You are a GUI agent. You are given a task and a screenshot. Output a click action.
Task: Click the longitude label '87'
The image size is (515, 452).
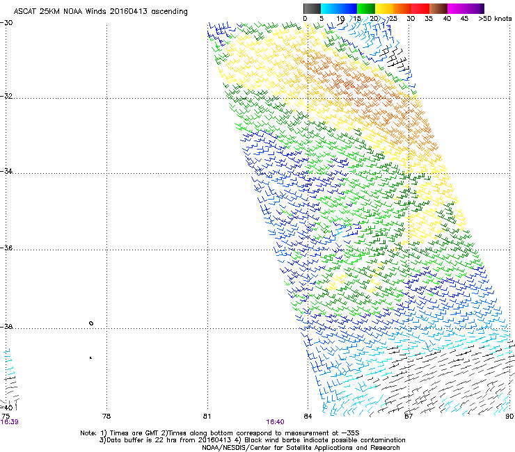coord(409,417)
